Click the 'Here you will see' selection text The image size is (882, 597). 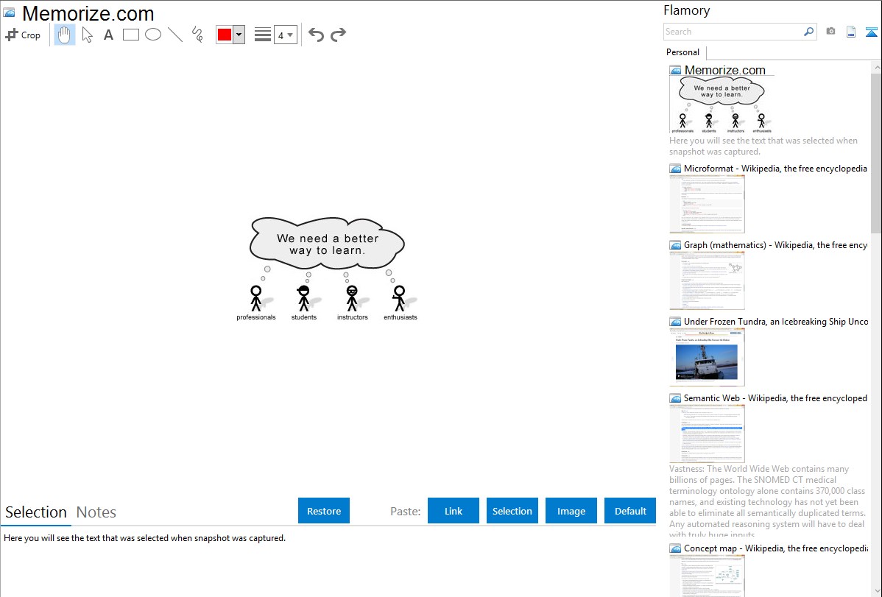click(x=144, y=538)
